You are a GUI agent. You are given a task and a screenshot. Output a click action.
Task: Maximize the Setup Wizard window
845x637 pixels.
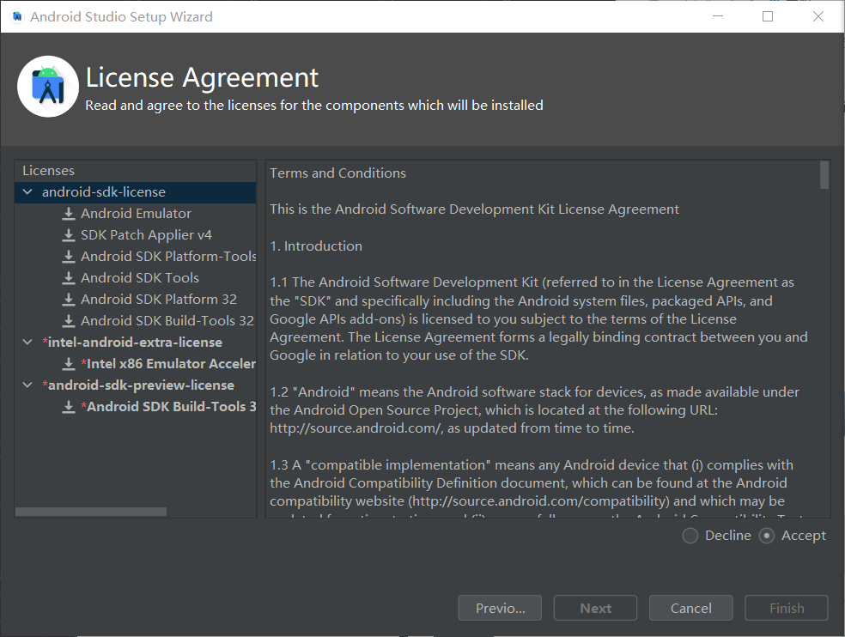(x=768, y=16)
